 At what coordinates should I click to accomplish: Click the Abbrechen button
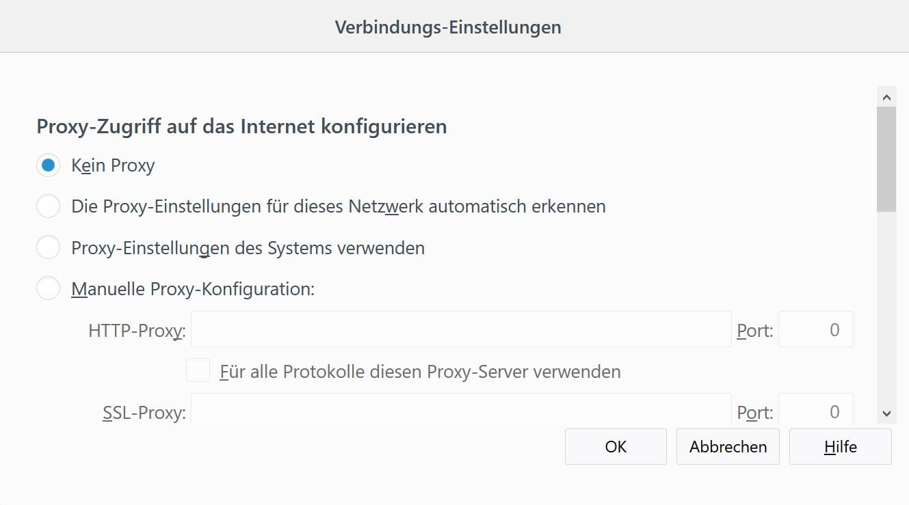coord(728,447)
